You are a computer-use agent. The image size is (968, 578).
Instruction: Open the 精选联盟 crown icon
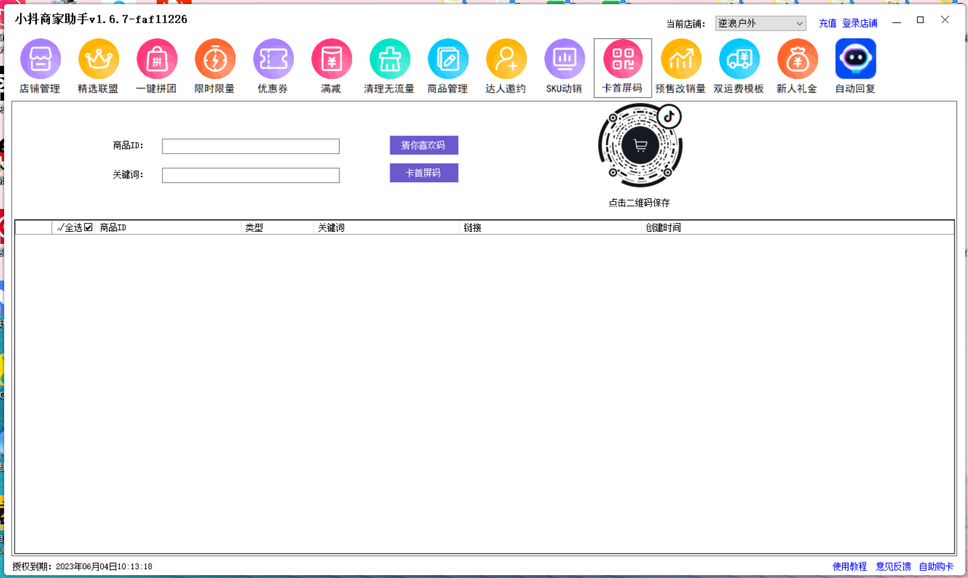(98, 59)
